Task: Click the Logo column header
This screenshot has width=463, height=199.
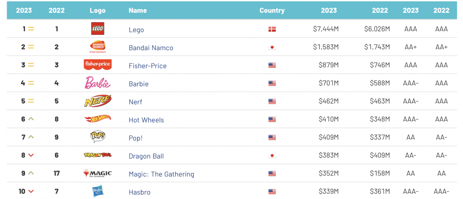Action: (98, 10)
